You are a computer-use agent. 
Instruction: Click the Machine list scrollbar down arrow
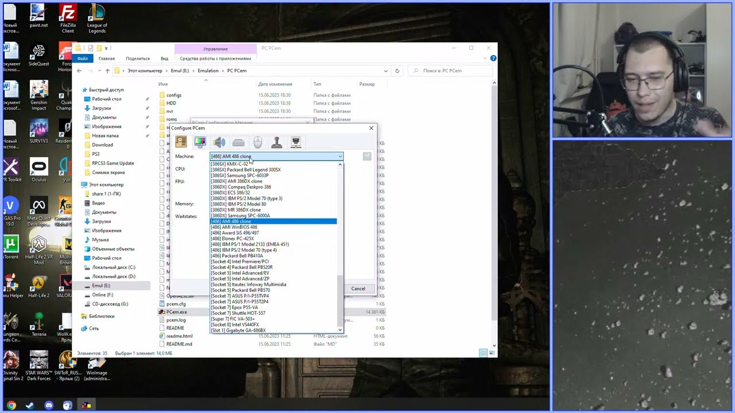(340, 330)
